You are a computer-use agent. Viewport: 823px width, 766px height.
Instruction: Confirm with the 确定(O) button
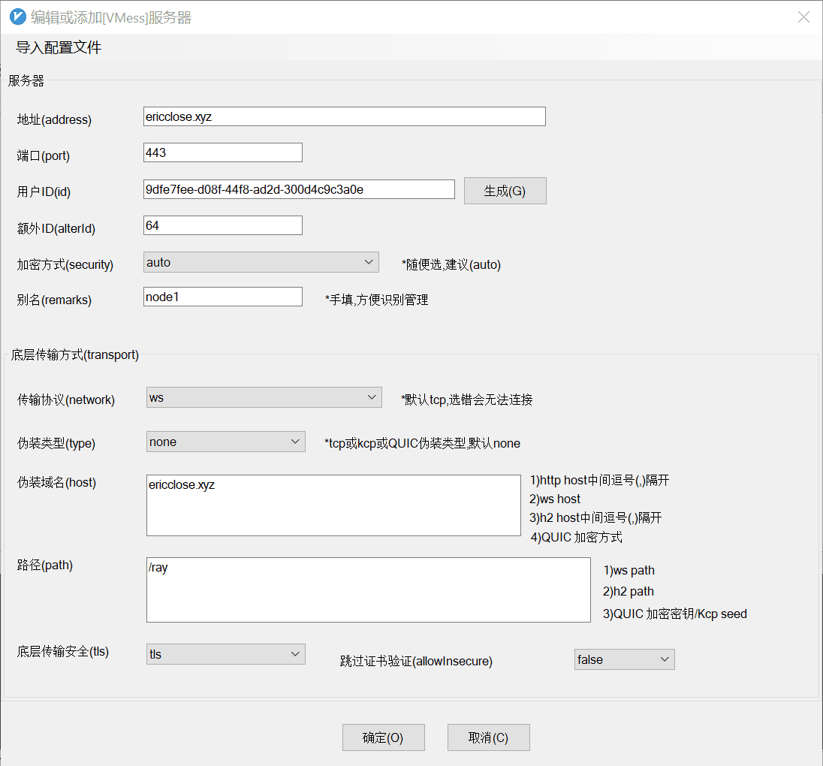point(383,737)
